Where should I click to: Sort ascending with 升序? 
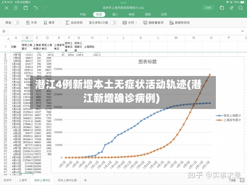tap(32, 23)
